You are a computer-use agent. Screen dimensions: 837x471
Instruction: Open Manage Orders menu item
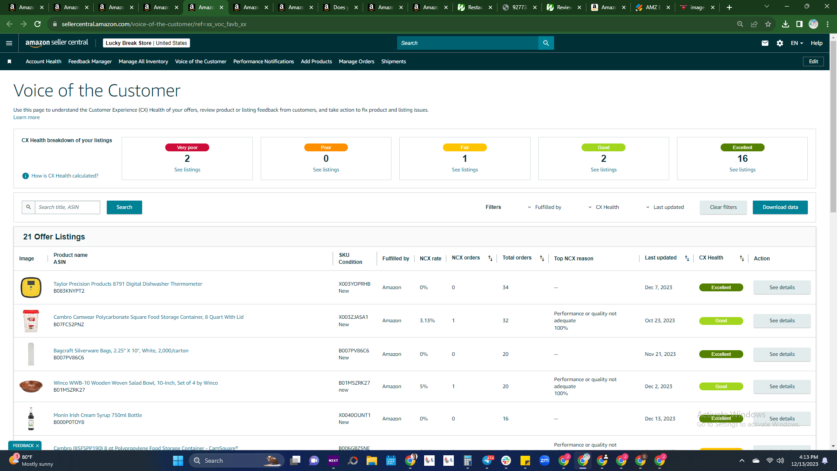pos(357,61)
